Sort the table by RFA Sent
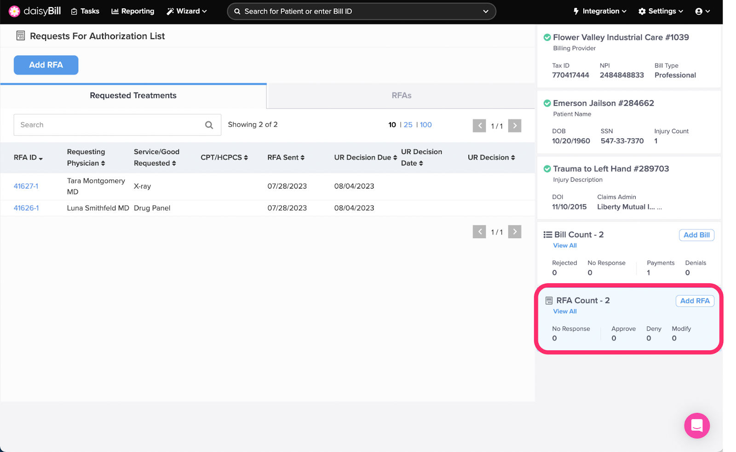 286,157
